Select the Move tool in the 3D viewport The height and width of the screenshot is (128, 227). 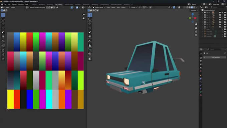pyautogui.click(x=90, y=24)
